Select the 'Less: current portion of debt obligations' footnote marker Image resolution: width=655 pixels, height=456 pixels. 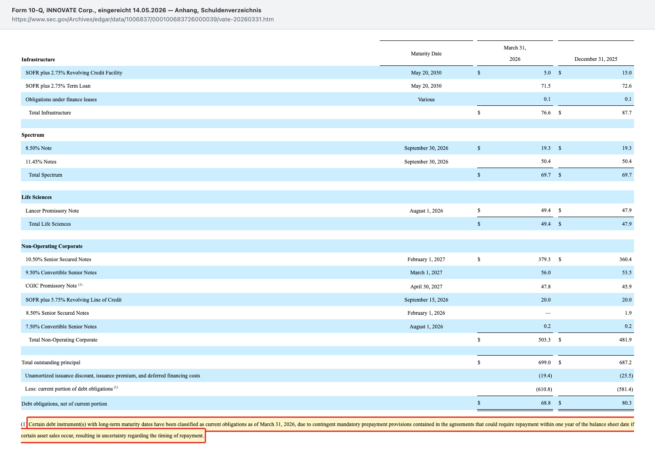(x=116, y=387)
